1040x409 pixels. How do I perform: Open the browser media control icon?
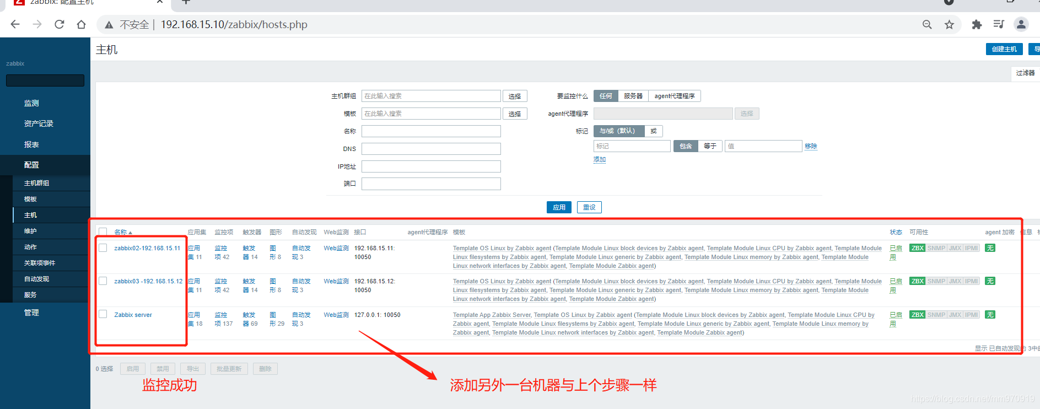(999, 24)
